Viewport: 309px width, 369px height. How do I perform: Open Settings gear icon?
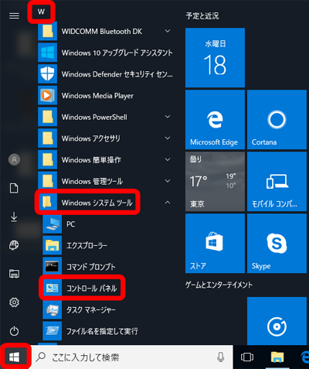(x=14, y=302)
